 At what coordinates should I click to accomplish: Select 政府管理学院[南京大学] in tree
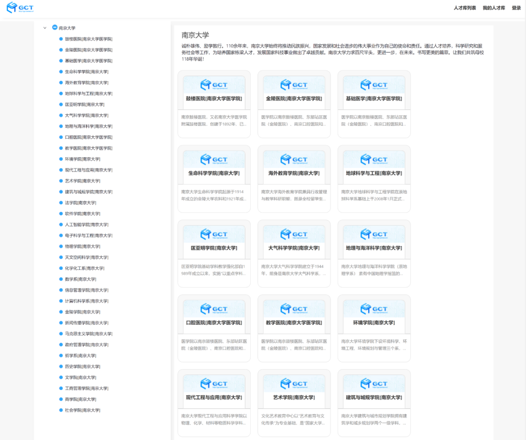(x=87, y=345)
